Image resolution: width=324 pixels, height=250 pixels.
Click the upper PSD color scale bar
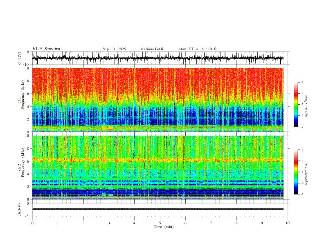point(296,105)
